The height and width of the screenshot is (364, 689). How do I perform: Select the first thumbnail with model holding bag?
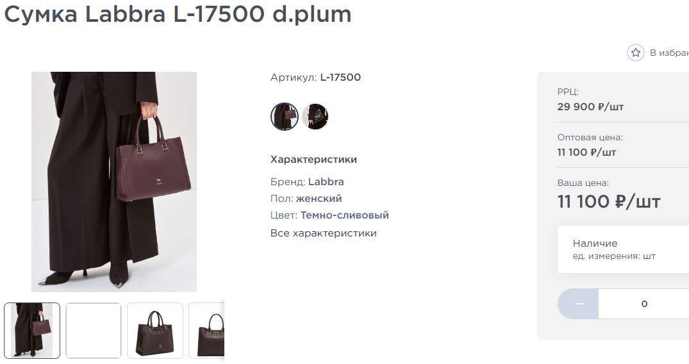pyautogui.click(x=32, y=331)
